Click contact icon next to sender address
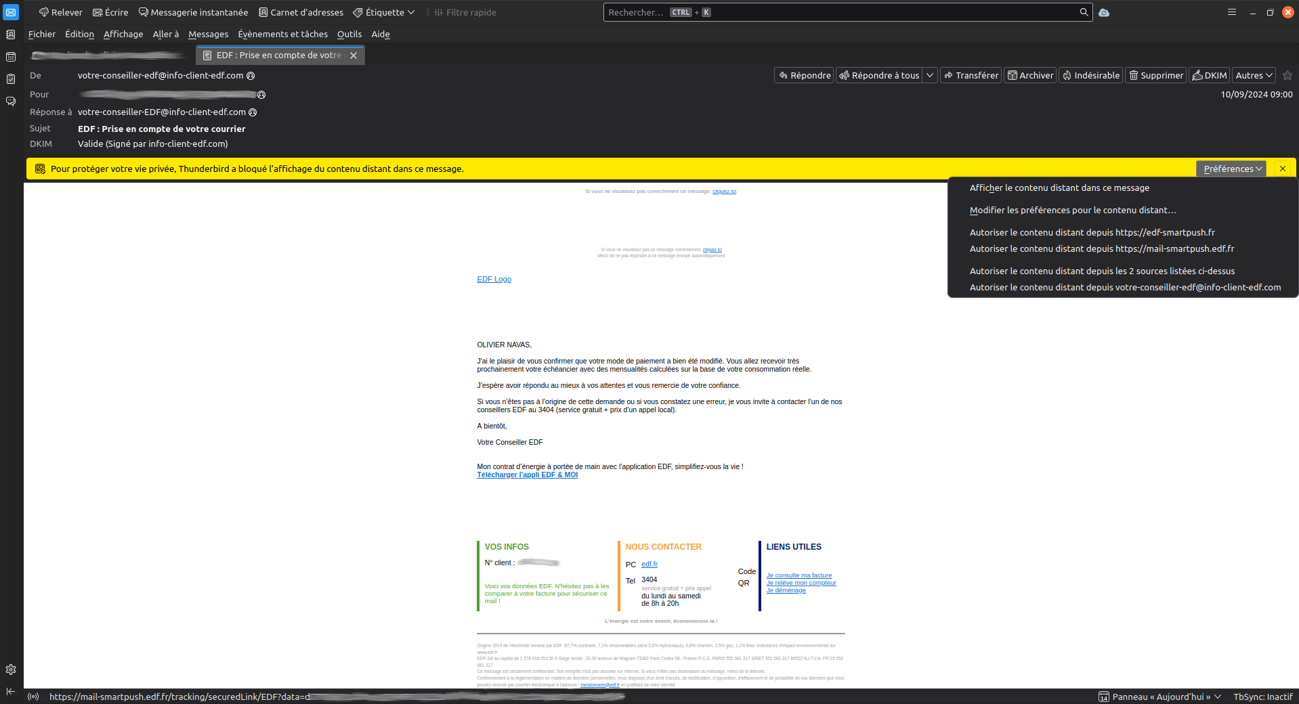1299x704 pixels. [251, 76]
